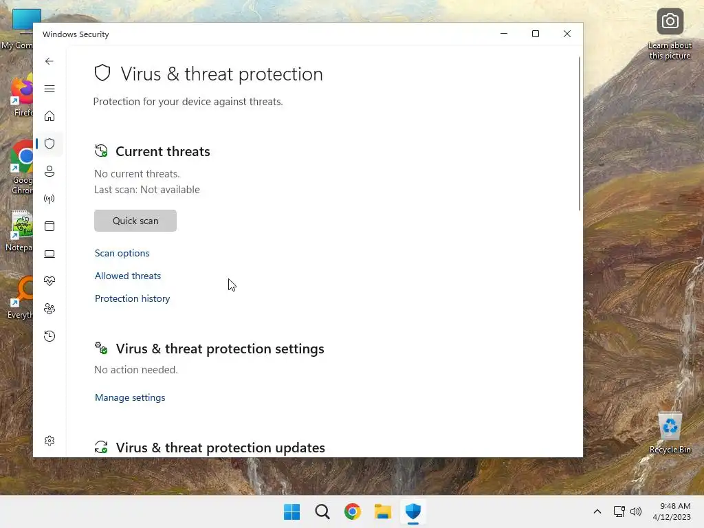Open Protection history clock icon in sidebar
Image resolution: width=704 pixels, height=528 pixels.
(x=49, y=336)
